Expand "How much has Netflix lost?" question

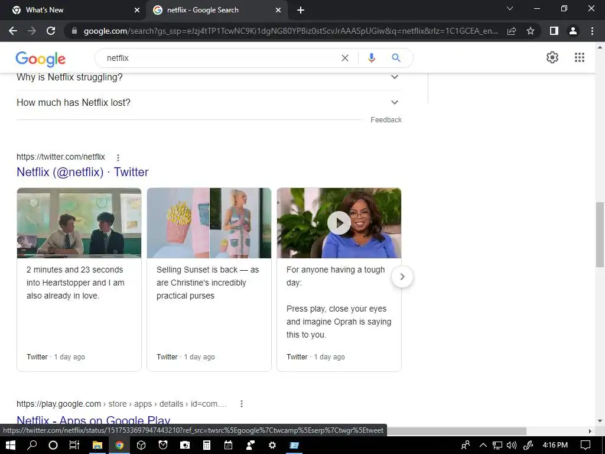pos(209,103)
